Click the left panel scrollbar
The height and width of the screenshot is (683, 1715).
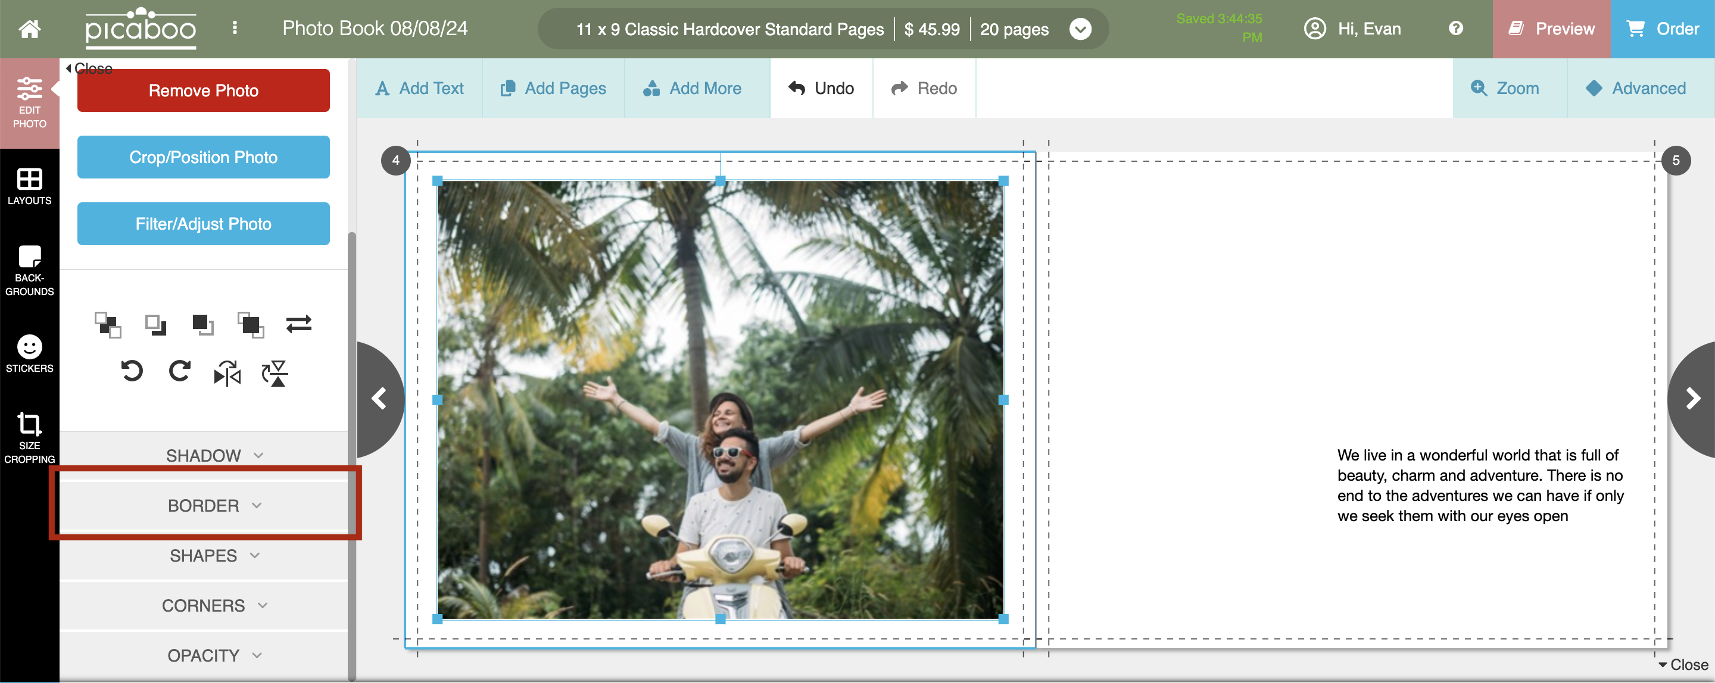coord(351,456)
